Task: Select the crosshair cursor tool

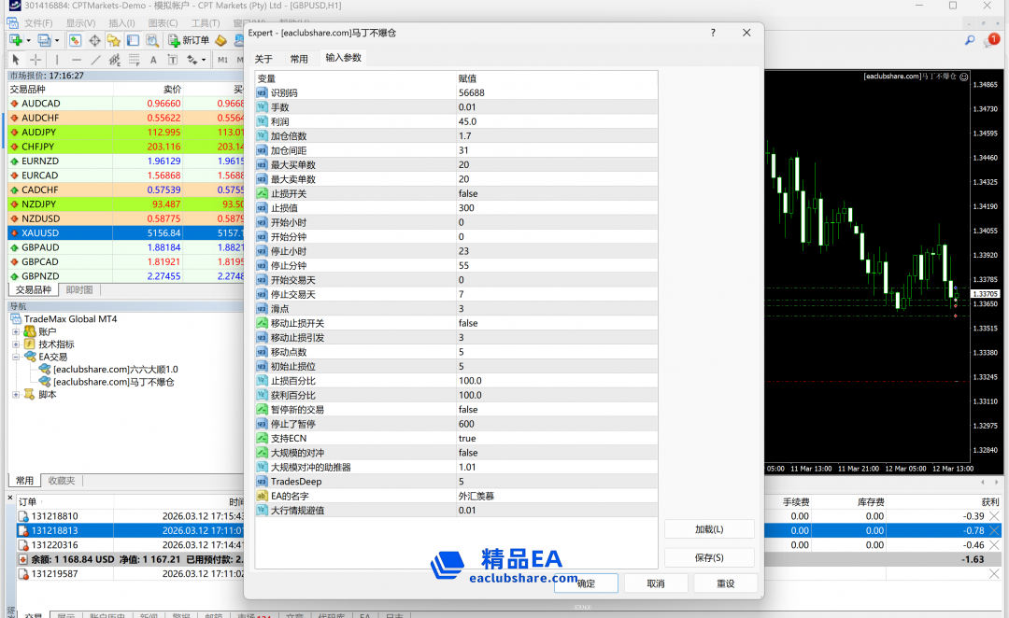Action: 36,60
